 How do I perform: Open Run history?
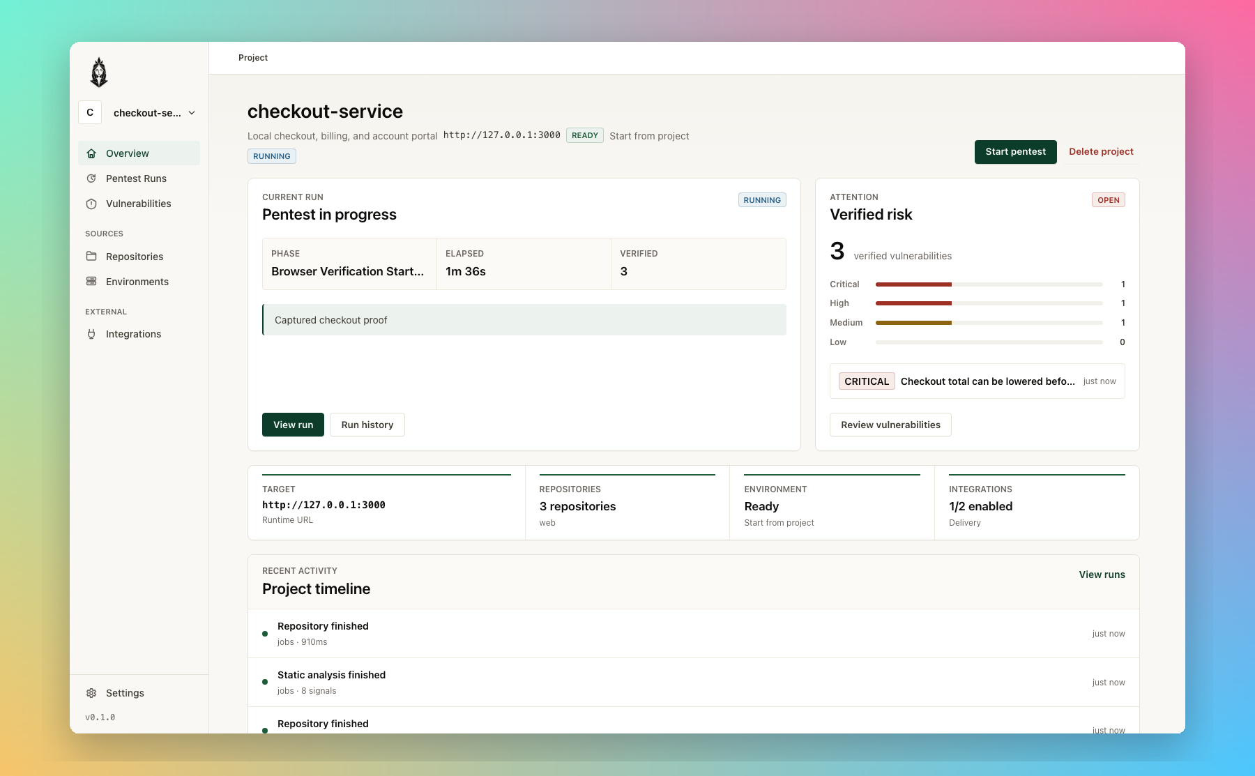367,425
